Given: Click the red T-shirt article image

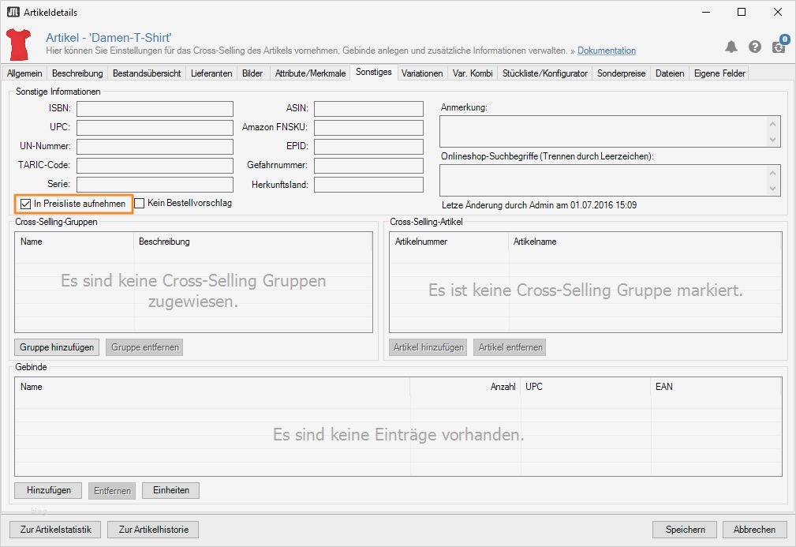Looking at the screenshot, I should [18, 45].
